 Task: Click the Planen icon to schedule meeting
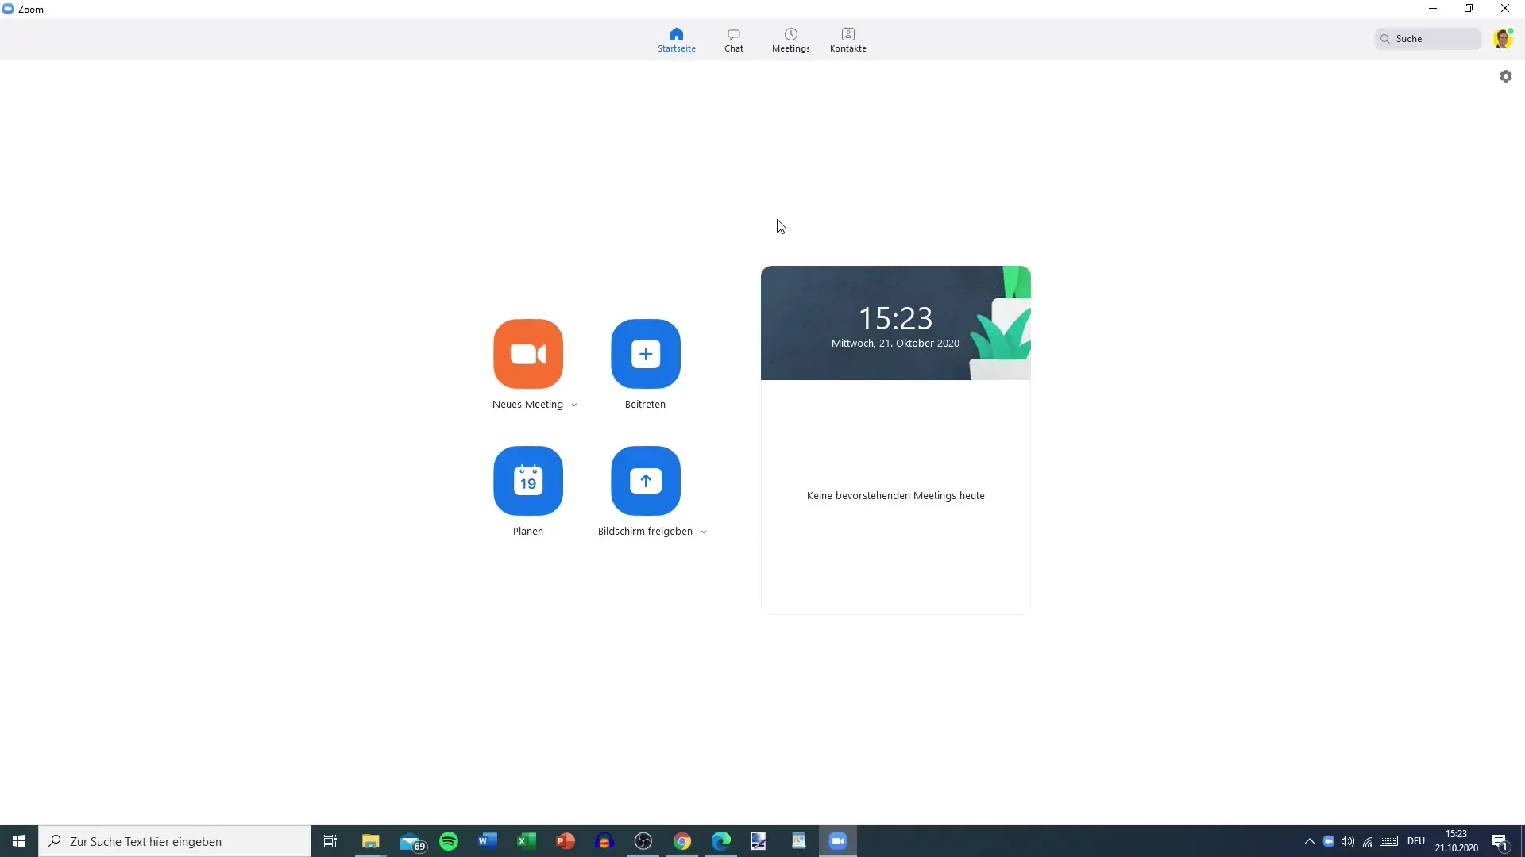point(528,480)
